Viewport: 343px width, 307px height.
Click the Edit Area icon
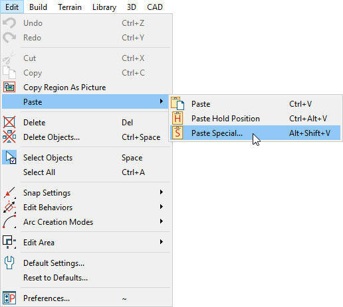pyautogui.click(x=9, y=242)
